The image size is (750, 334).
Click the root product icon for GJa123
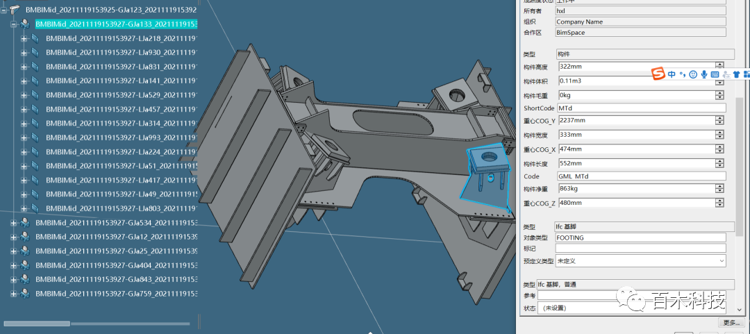(x=15, y=10)
